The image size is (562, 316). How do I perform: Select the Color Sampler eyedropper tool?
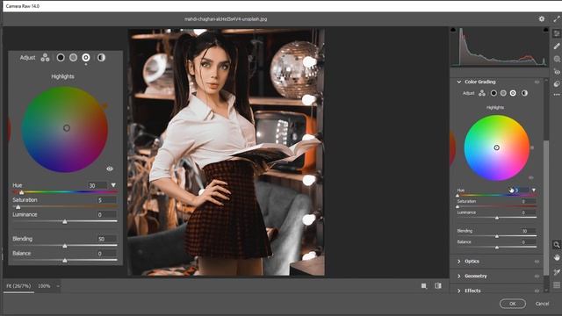coord(556,272)
